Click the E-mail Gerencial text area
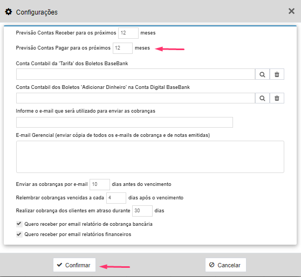Screen dimensions: 301x277 coord(150,157)
